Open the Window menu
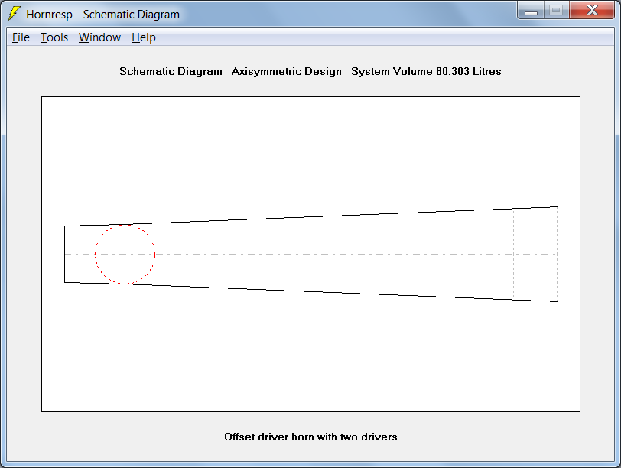Screen dimensions: 621x468 99,37
